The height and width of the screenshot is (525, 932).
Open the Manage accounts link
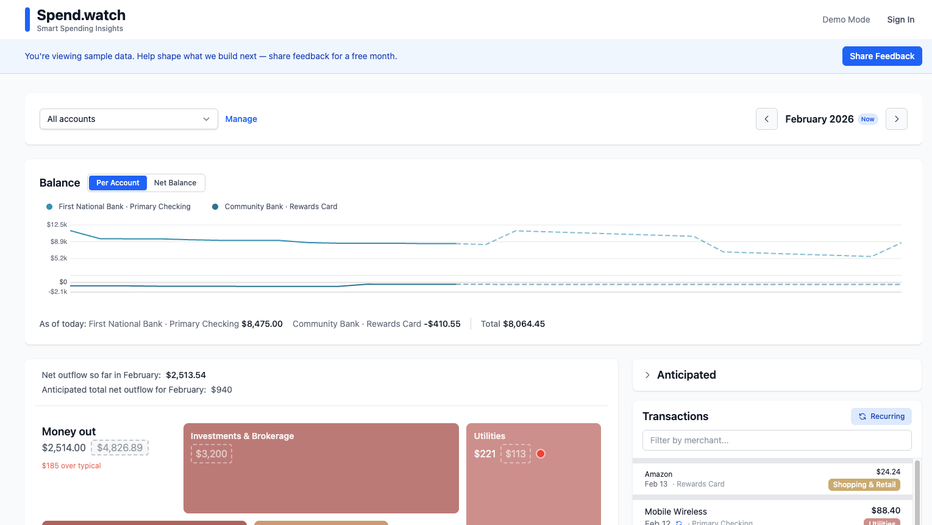point(241,118)
